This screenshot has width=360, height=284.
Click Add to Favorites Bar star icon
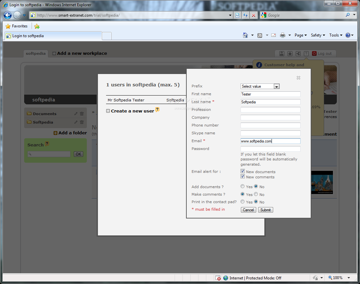coord(37,26)
